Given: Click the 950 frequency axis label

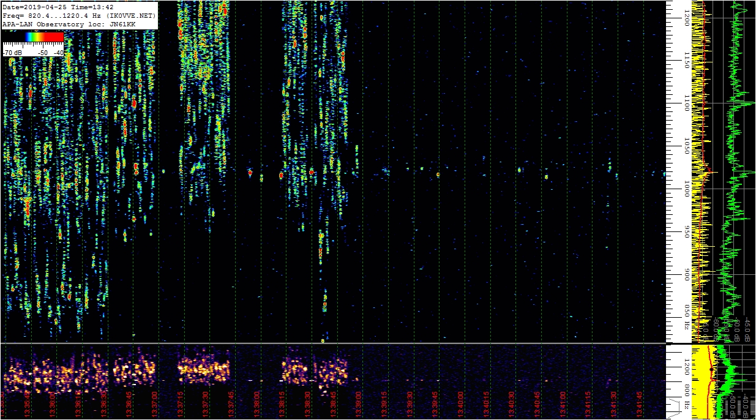Looking at the screenshot, I should [x=687, y=233].
